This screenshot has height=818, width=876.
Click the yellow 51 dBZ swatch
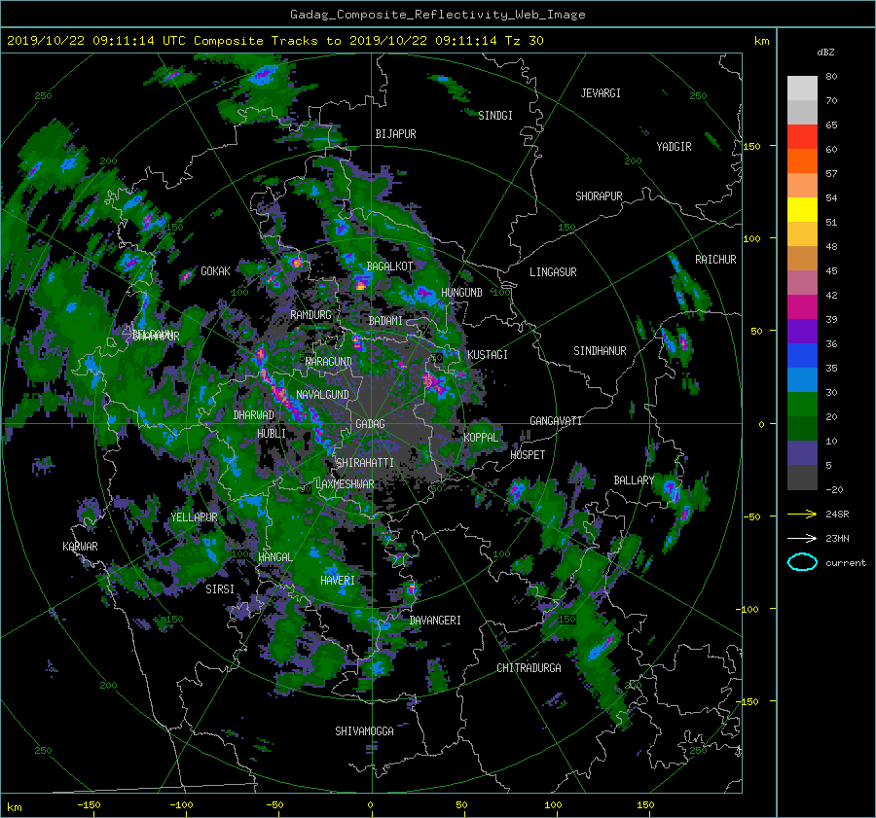point(802,210)
